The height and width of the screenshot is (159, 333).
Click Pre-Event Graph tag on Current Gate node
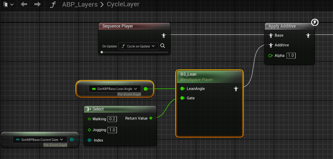tap(55, 145)
